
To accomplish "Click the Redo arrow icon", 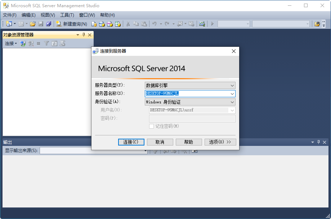I will tap(167, 24).
